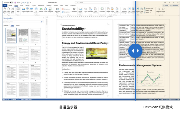Insert a SmartArt graphic
The image size is (181, 117).
tap(41, 10)
